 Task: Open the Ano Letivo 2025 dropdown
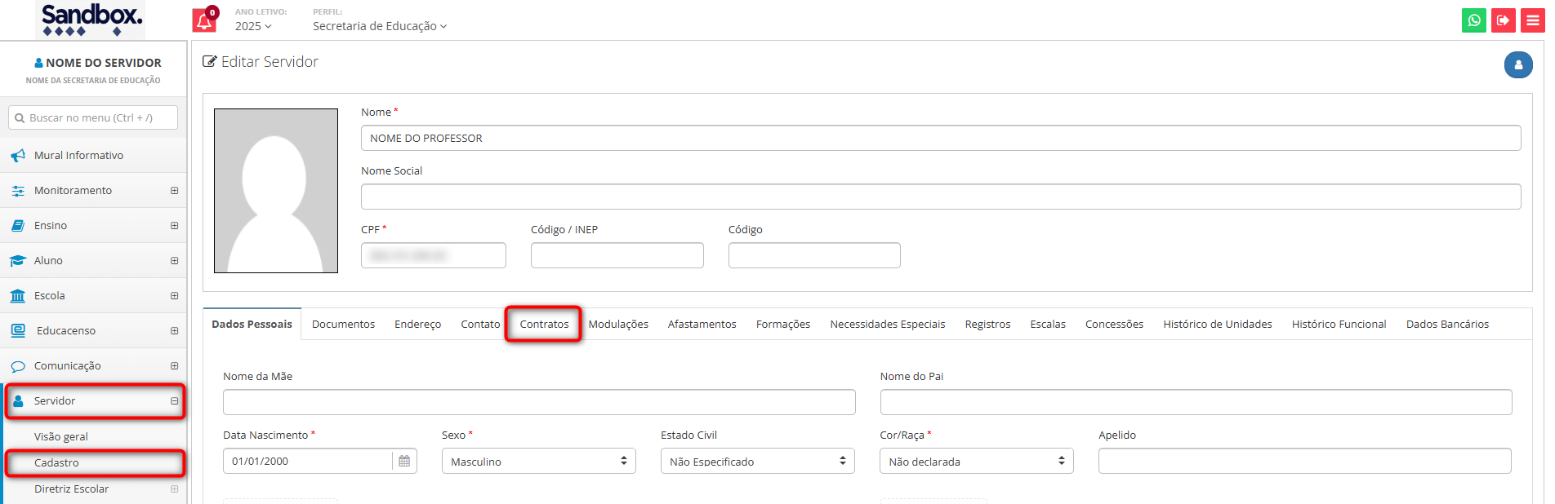pos(253,26)
